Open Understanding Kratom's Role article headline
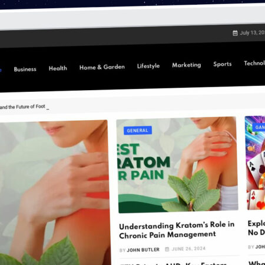Screen dimensions: 265x265 [x=177, y=230]
